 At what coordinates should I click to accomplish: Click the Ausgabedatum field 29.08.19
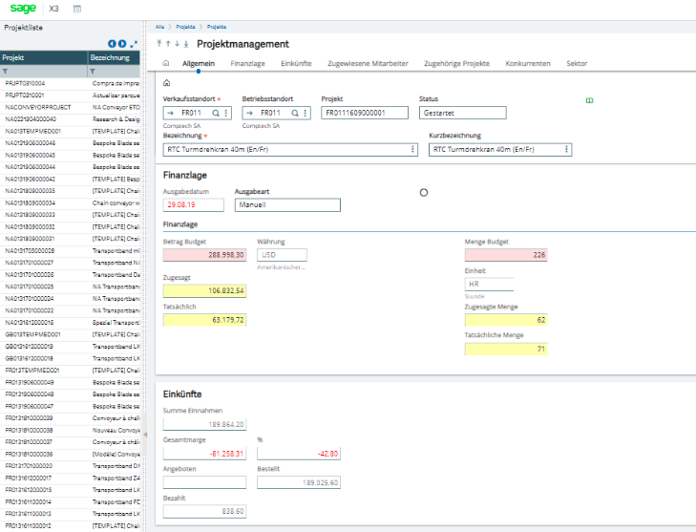coord(194,204)
